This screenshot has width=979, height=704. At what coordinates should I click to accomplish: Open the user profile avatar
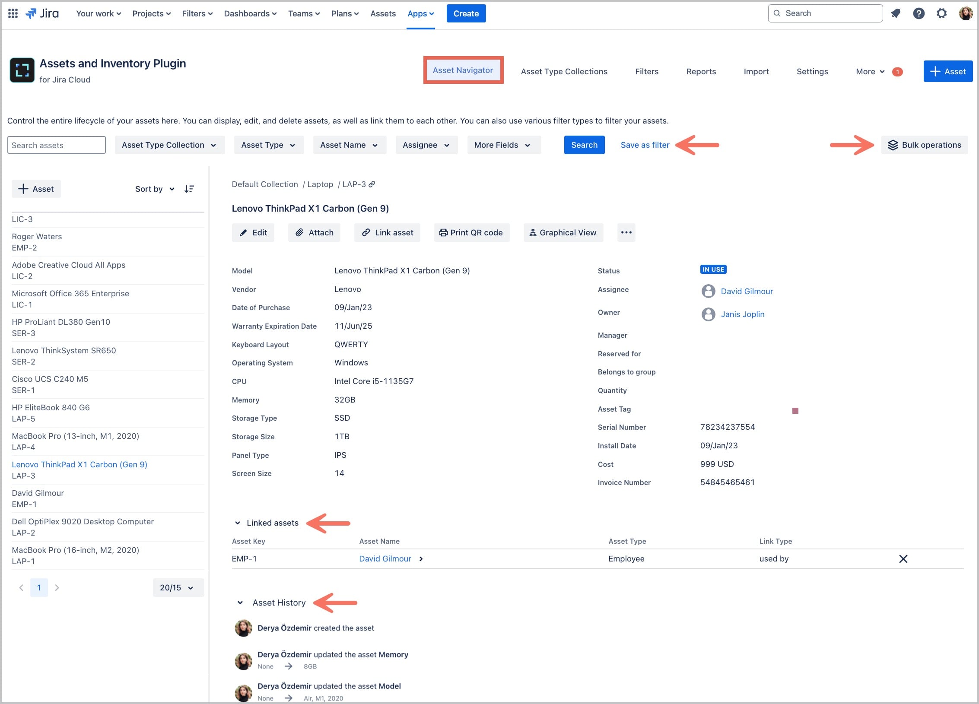pyautogui.click(x=966, y=13)
